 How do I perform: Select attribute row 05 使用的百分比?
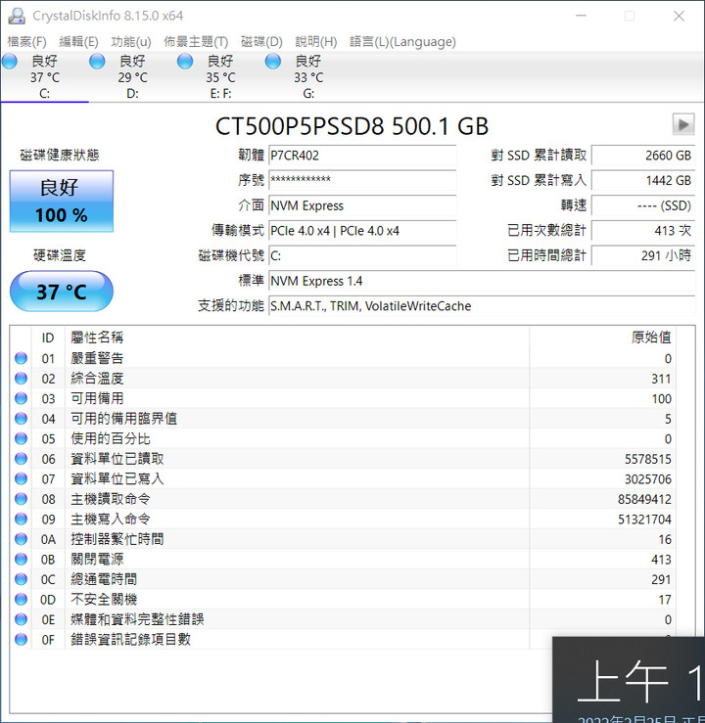pos(343,438)
